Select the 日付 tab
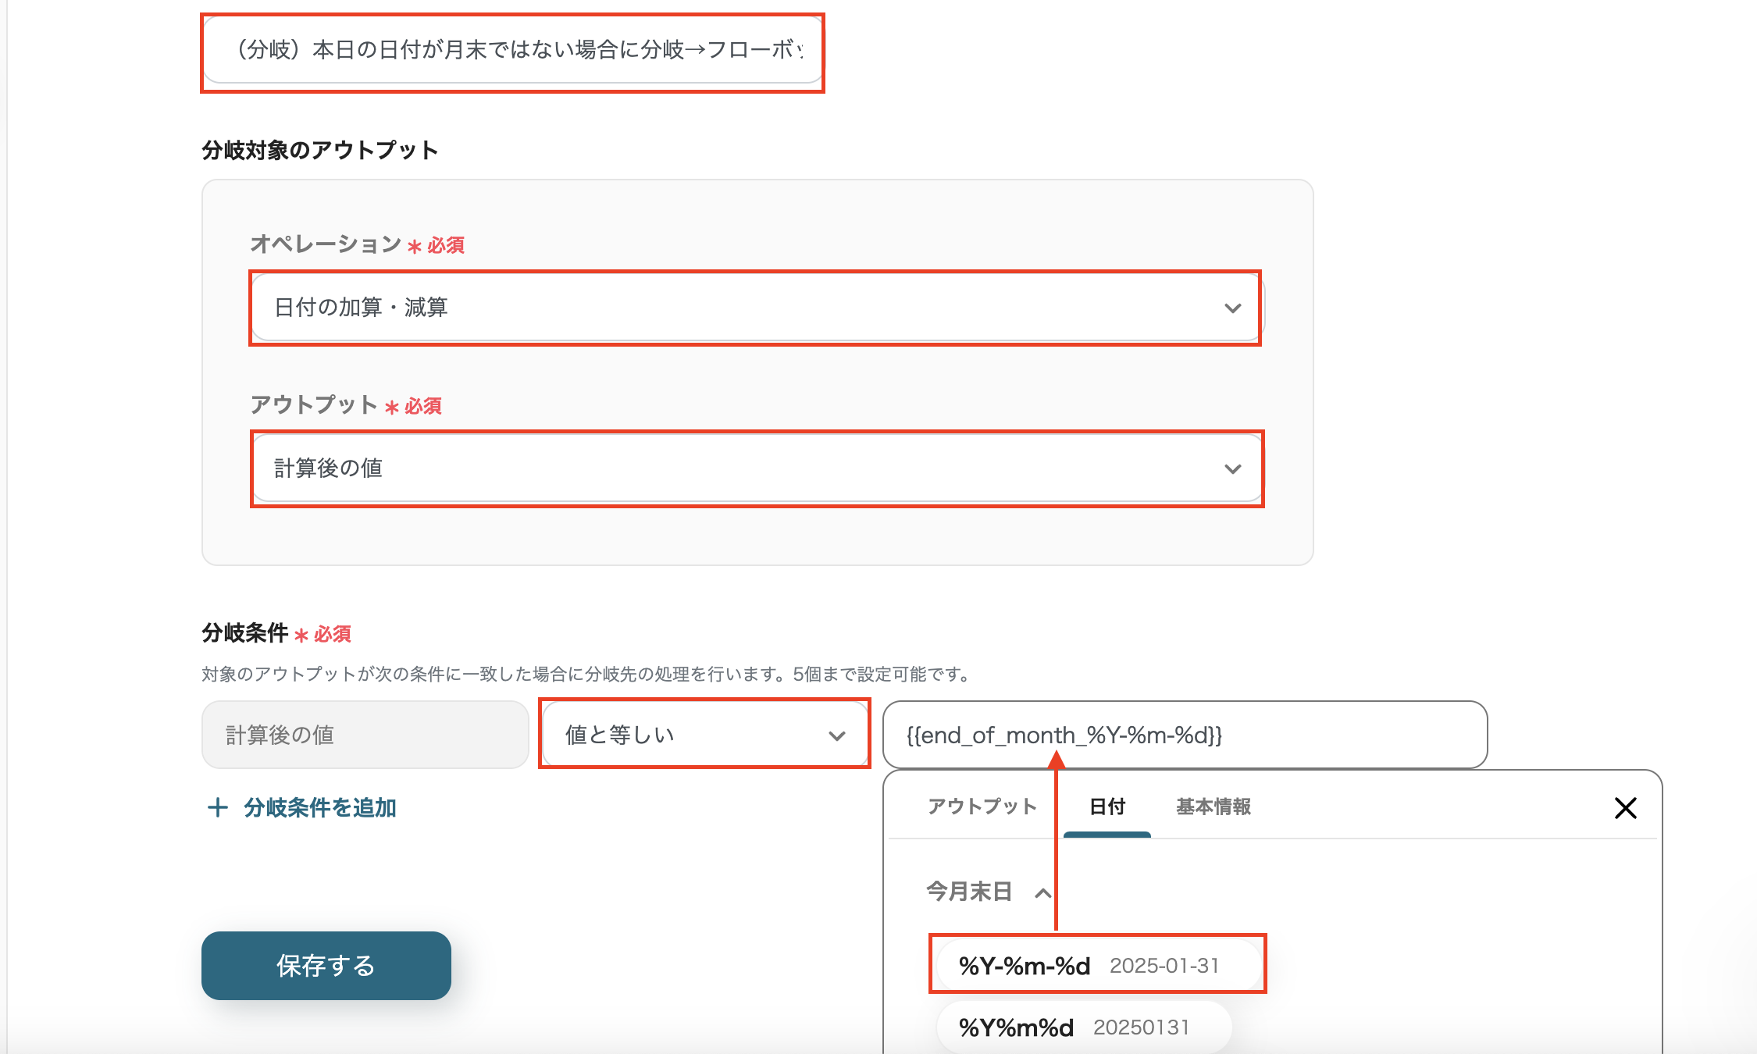 point(1107,807)
